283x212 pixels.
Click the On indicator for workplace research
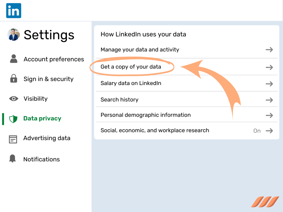coord(256,131)
